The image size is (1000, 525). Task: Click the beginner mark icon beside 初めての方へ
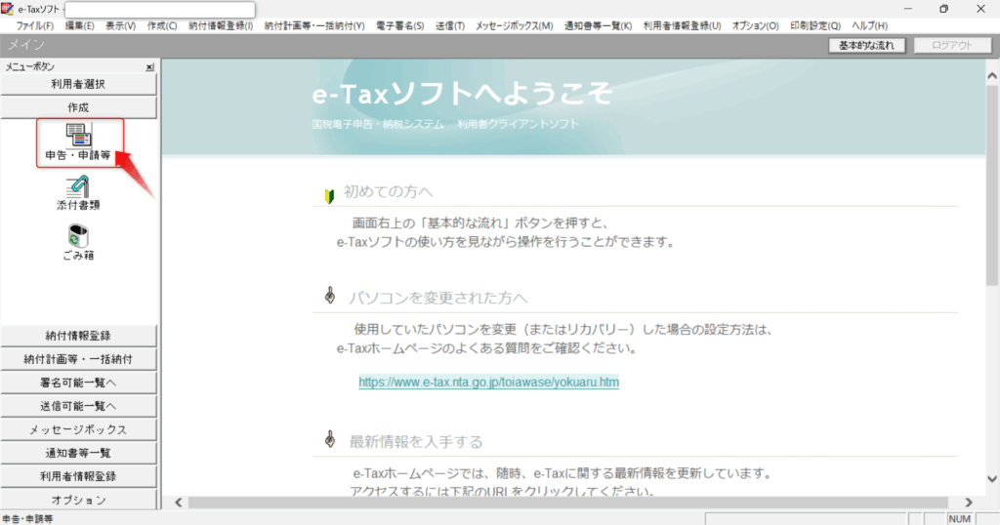tap(329, 195)
